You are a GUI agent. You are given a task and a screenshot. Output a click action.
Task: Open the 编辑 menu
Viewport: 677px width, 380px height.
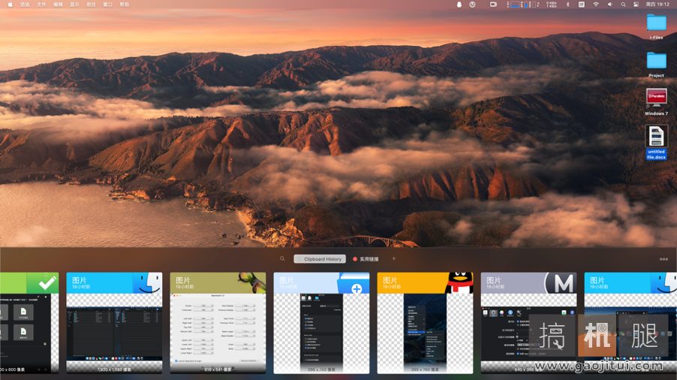click(58, 5)
